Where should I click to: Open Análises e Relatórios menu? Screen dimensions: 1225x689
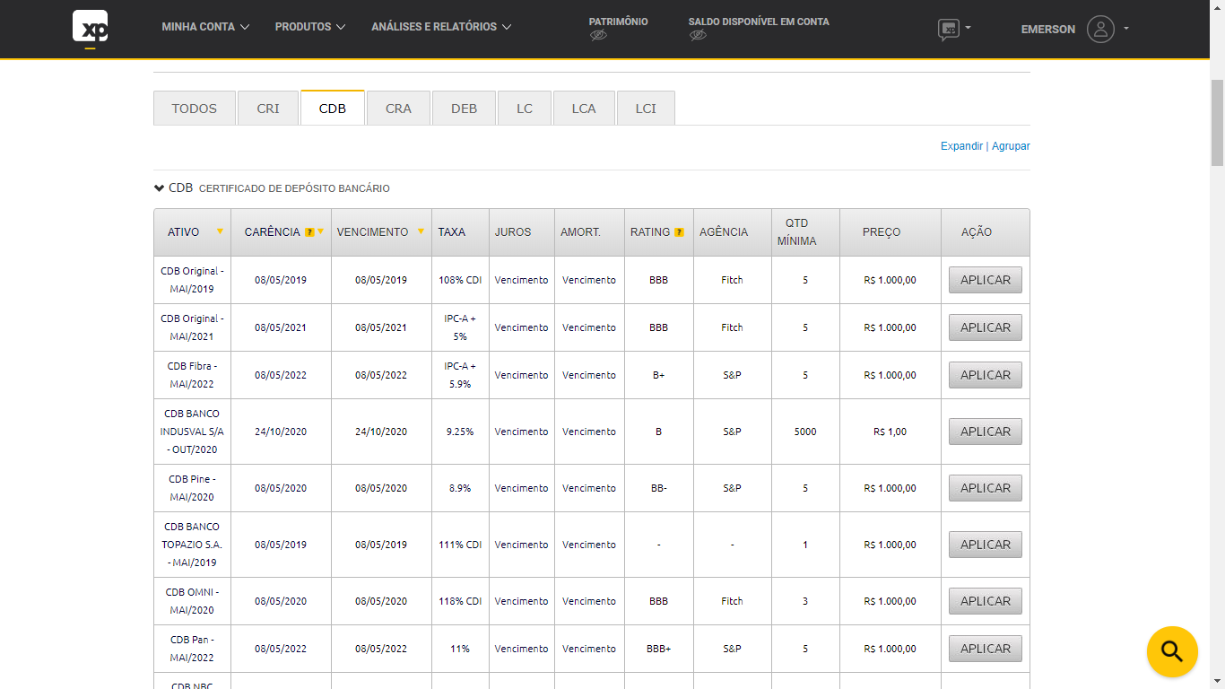442,27
